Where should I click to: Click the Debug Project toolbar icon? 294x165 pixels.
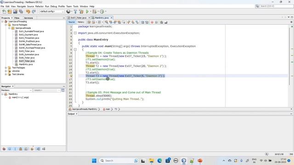(x=94, y=11)
